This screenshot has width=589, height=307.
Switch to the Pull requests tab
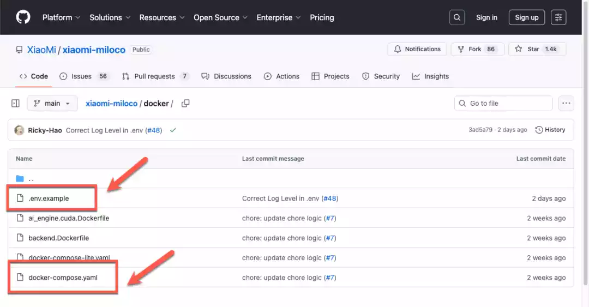(x=155, y=76)
